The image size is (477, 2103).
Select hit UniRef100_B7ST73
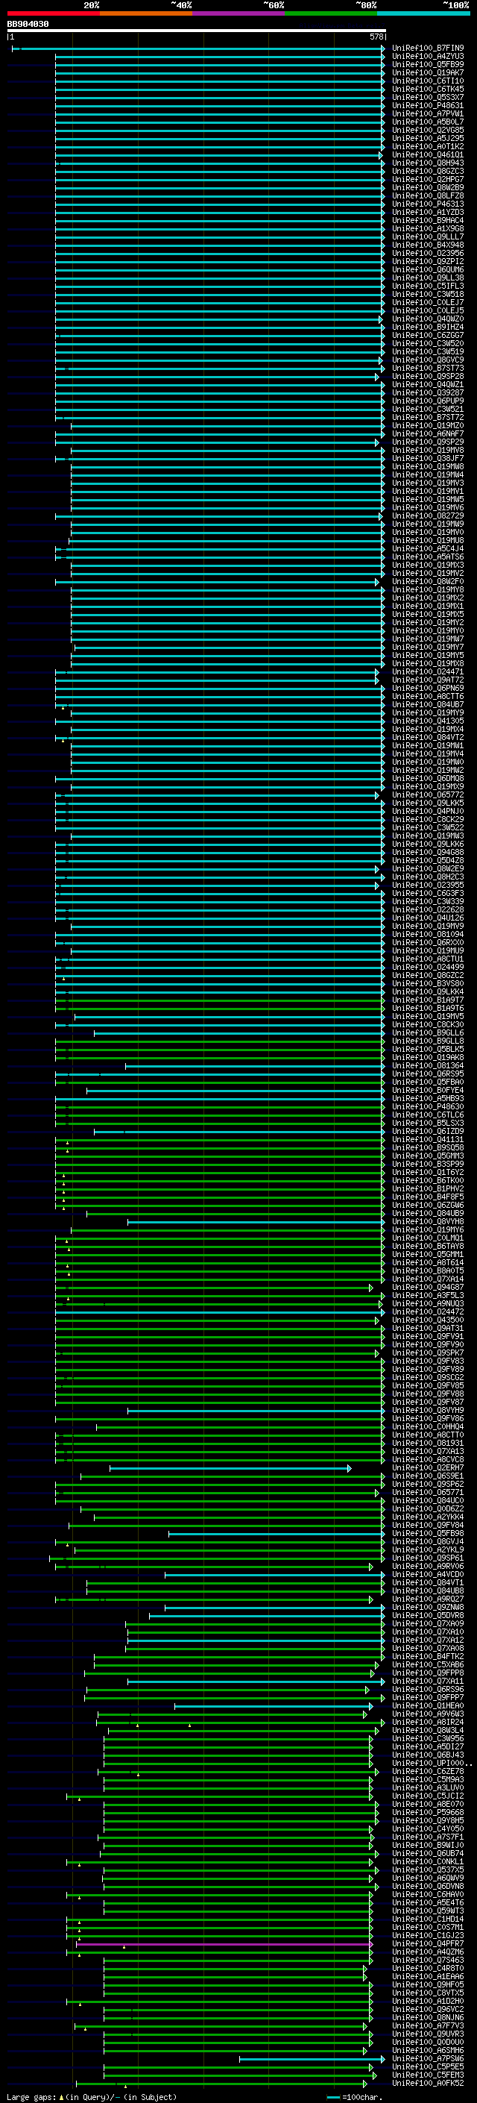coord(427,369)
